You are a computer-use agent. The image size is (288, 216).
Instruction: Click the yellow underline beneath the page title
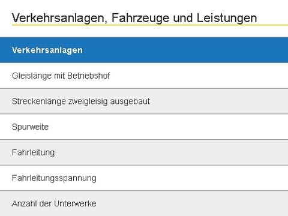(x=150, y=25)
